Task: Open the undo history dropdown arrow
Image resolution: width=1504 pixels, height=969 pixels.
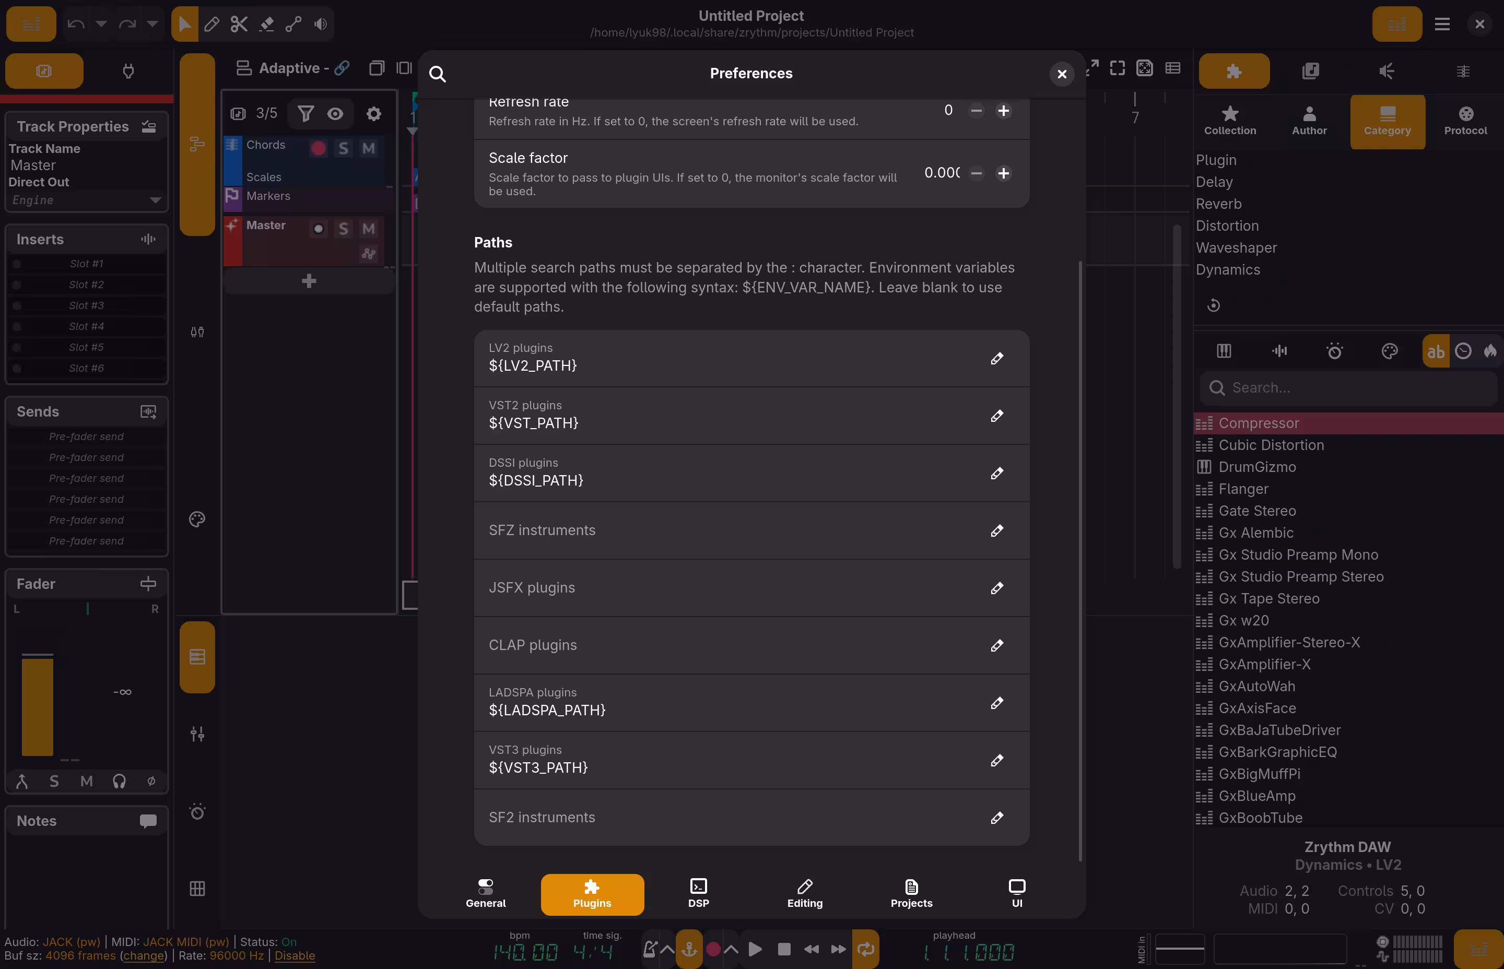Action: pos(101,24)
